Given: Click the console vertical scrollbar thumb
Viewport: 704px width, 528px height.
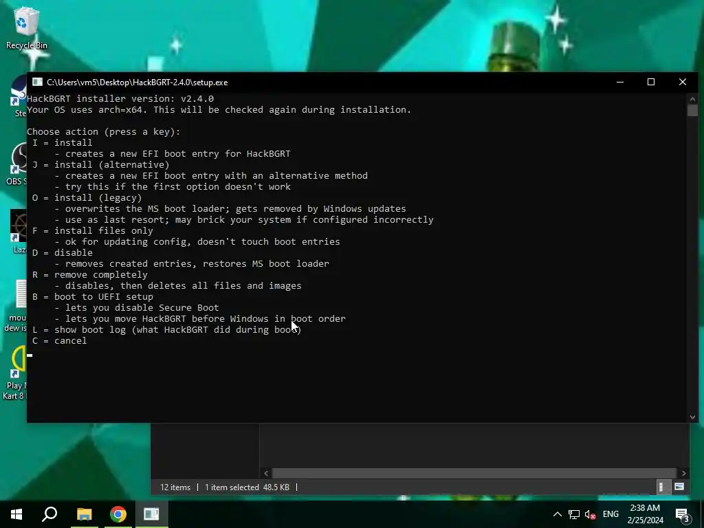Looking at the screenshot, I should 692,111.
